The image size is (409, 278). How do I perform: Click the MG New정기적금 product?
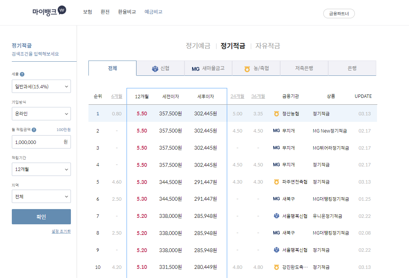pos(330,131)
